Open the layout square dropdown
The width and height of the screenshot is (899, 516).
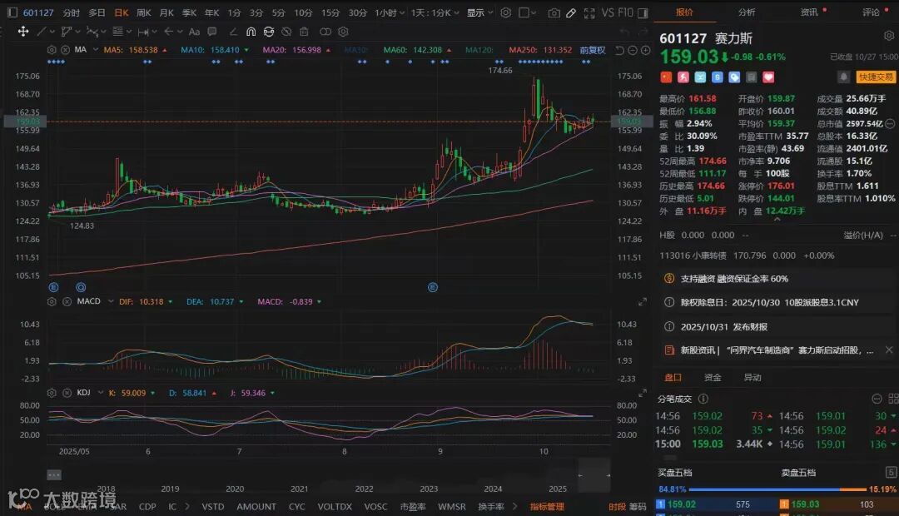click(528, 12)
